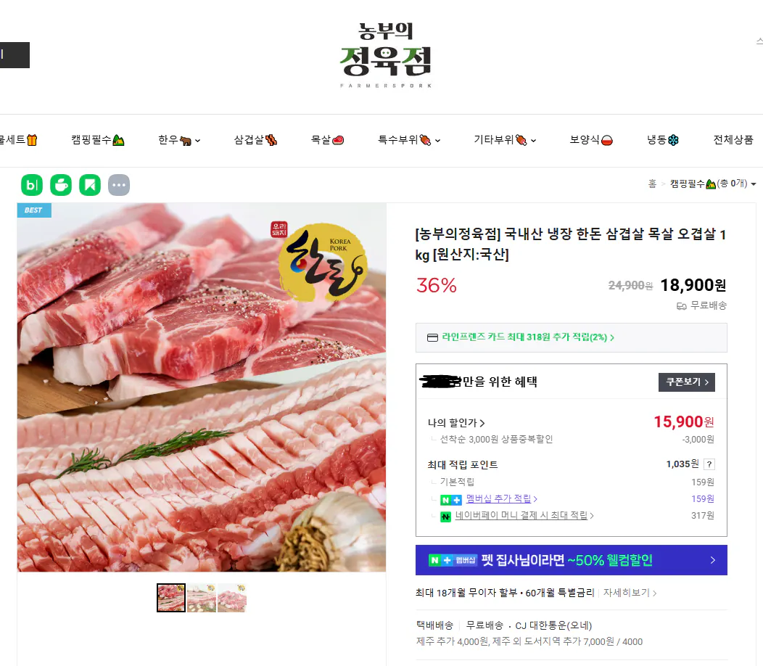Share via the Naver Cafe icon
The image size is (763, 666).
[60, 184]
